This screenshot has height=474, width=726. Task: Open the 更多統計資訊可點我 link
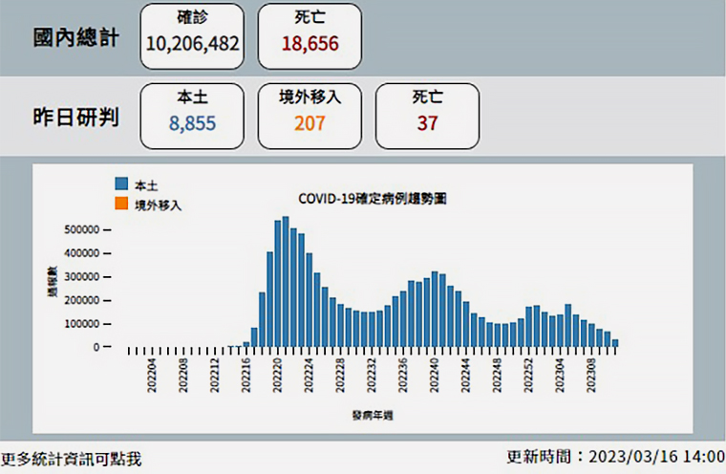click(72, 459)
